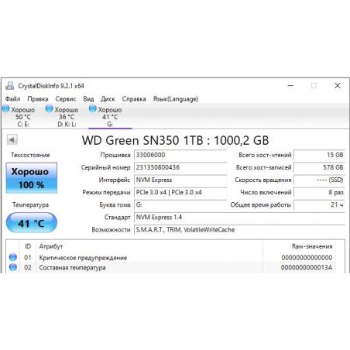Viewport: 350px width, 350px height.
Task: Open the Сервис menu
Action: pyautogui.click(x=66, y=99)
